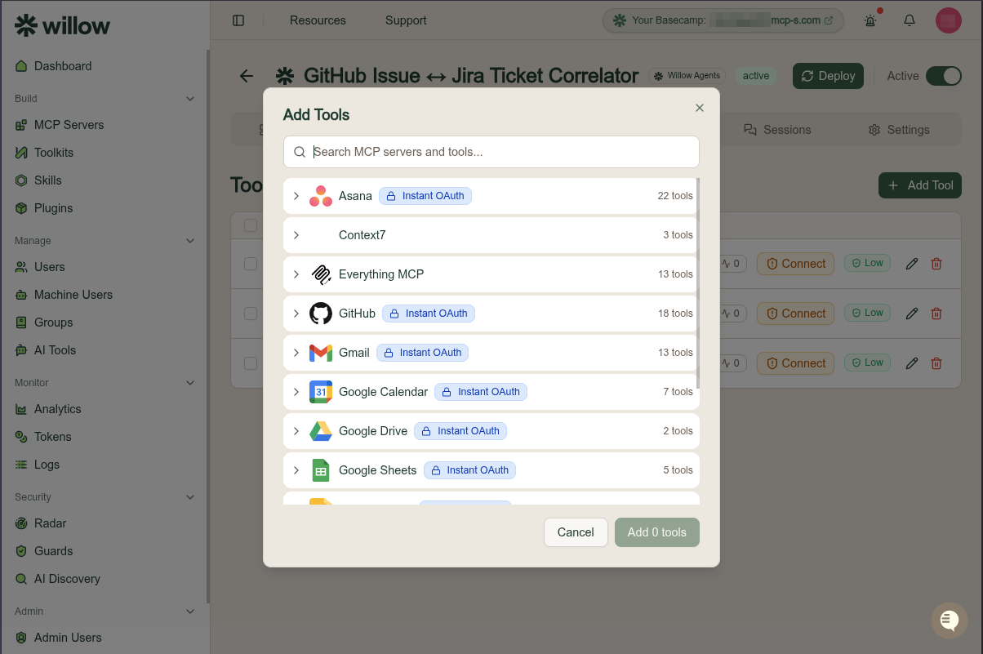Click the Willow logo
Image resolution: width=983 pixels, height=654 pixels.
(62, 25)
